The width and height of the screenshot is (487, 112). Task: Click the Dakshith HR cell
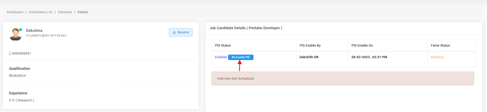coord(309,57)
